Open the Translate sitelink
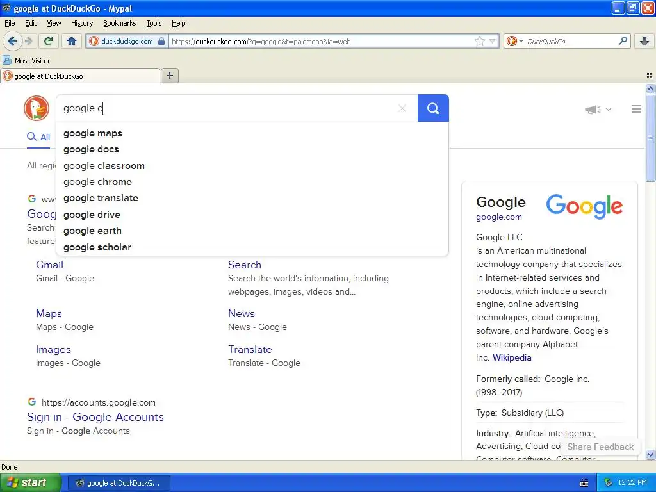This screenshot has width=656, height=492. tap(250, 349)
